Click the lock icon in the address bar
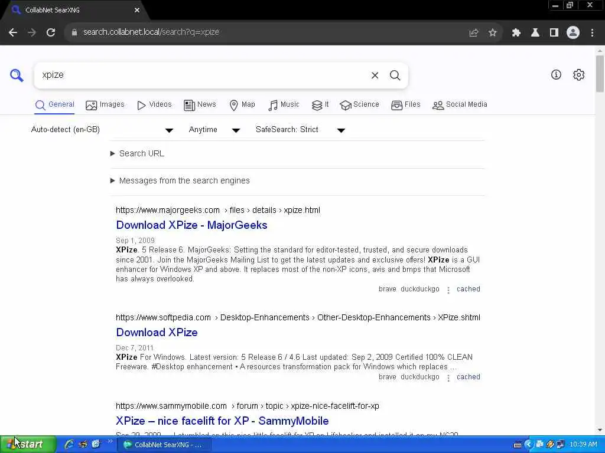Image resolution: width=605 pixels, height=453 pixels. pos(74,32)
